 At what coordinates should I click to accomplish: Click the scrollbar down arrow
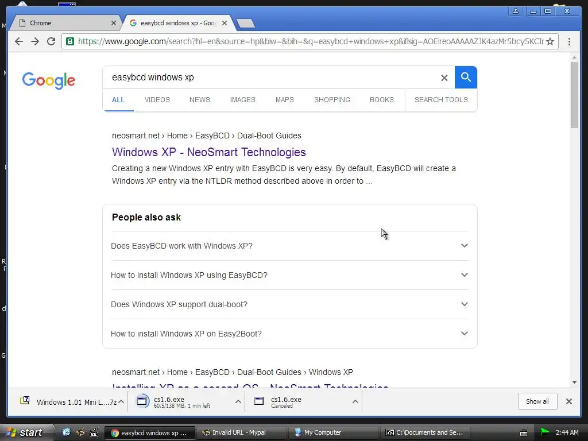coord(574,382)
